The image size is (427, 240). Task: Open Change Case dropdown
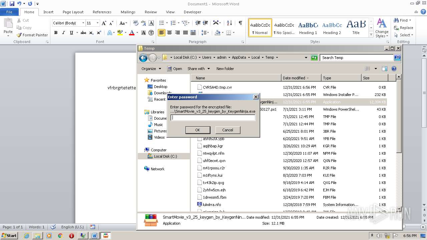[x=123, y=23]
